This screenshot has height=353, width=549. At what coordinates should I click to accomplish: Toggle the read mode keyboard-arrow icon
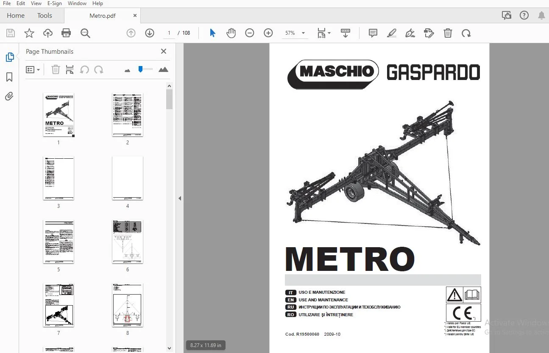(x=346, y=33)
